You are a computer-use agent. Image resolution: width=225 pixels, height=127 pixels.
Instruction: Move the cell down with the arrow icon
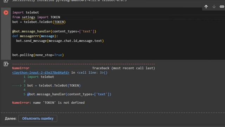tap(214, 7)
